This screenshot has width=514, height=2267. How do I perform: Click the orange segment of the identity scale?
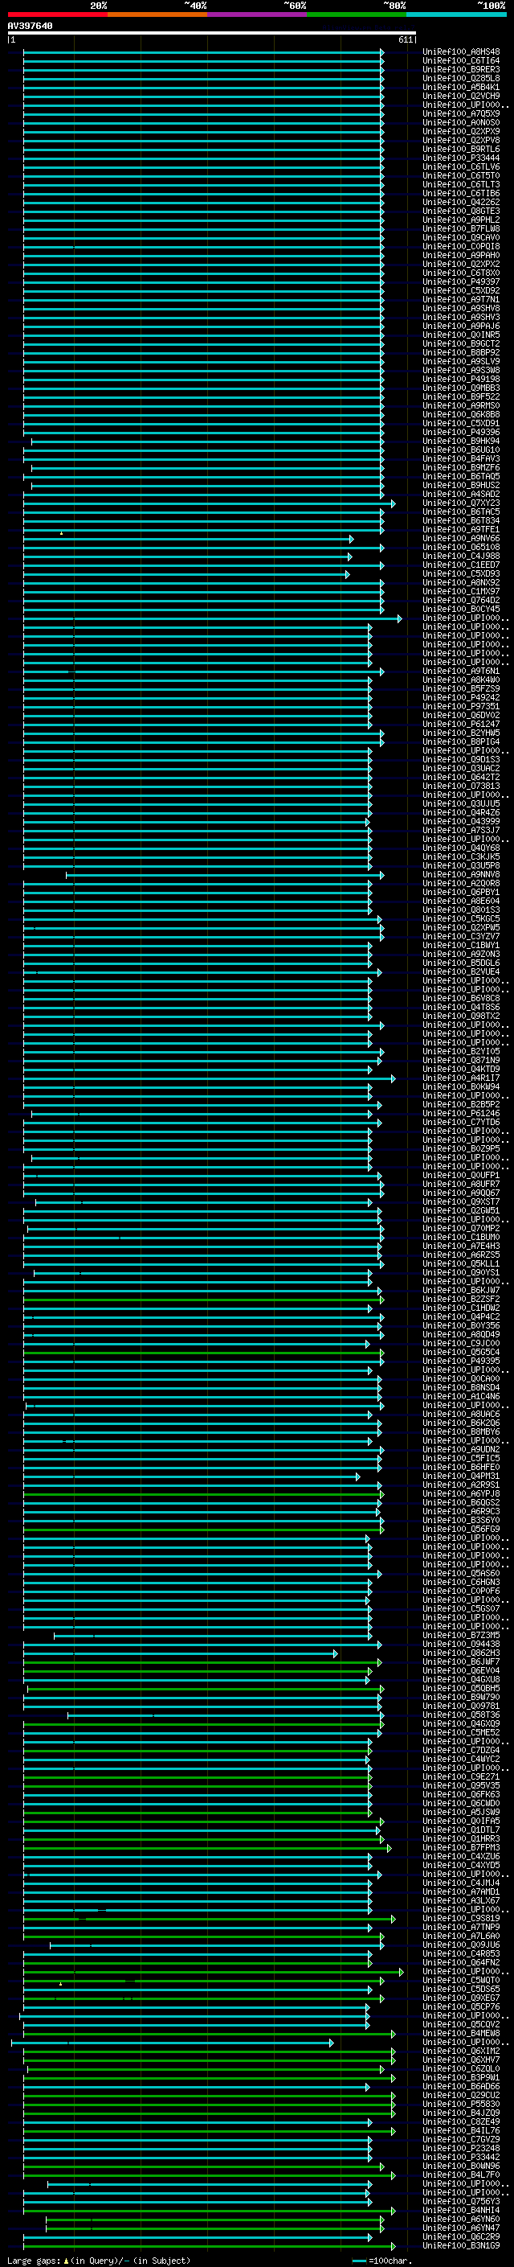tap(157, 14)
